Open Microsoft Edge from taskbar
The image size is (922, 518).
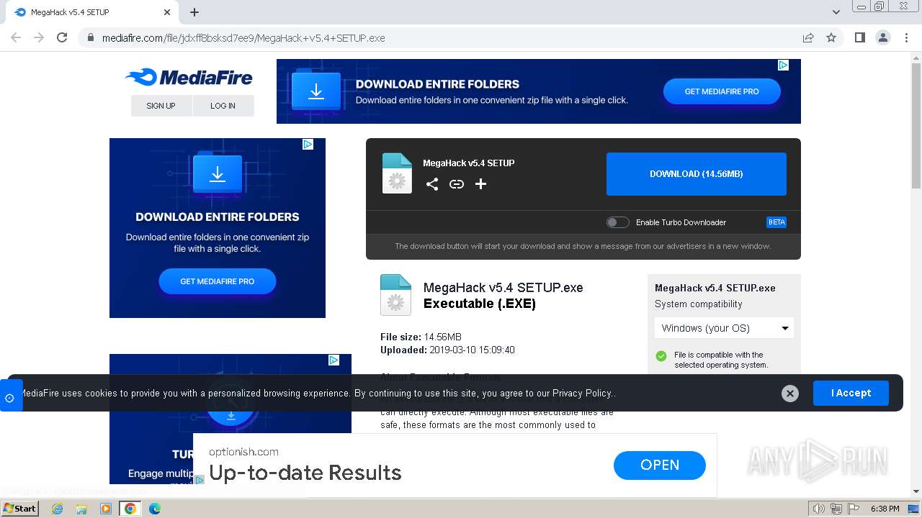pos(155,509)
